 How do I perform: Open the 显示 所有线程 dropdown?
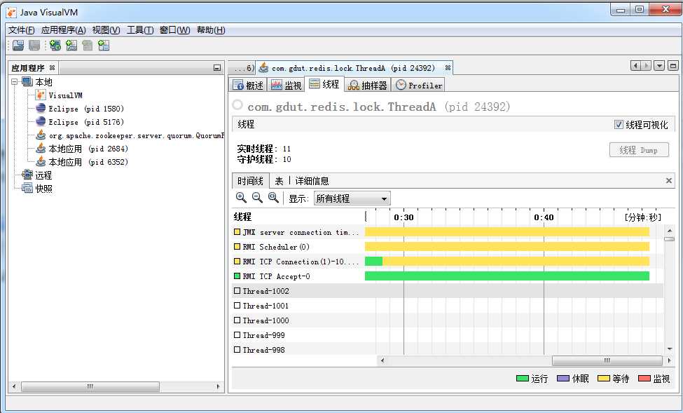352,198
